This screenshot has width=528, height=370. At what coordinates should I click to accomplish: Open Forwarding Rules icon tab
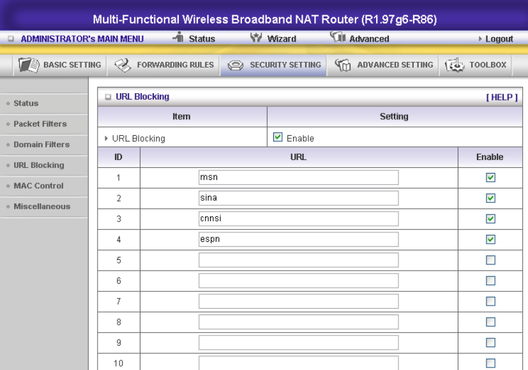123,65
